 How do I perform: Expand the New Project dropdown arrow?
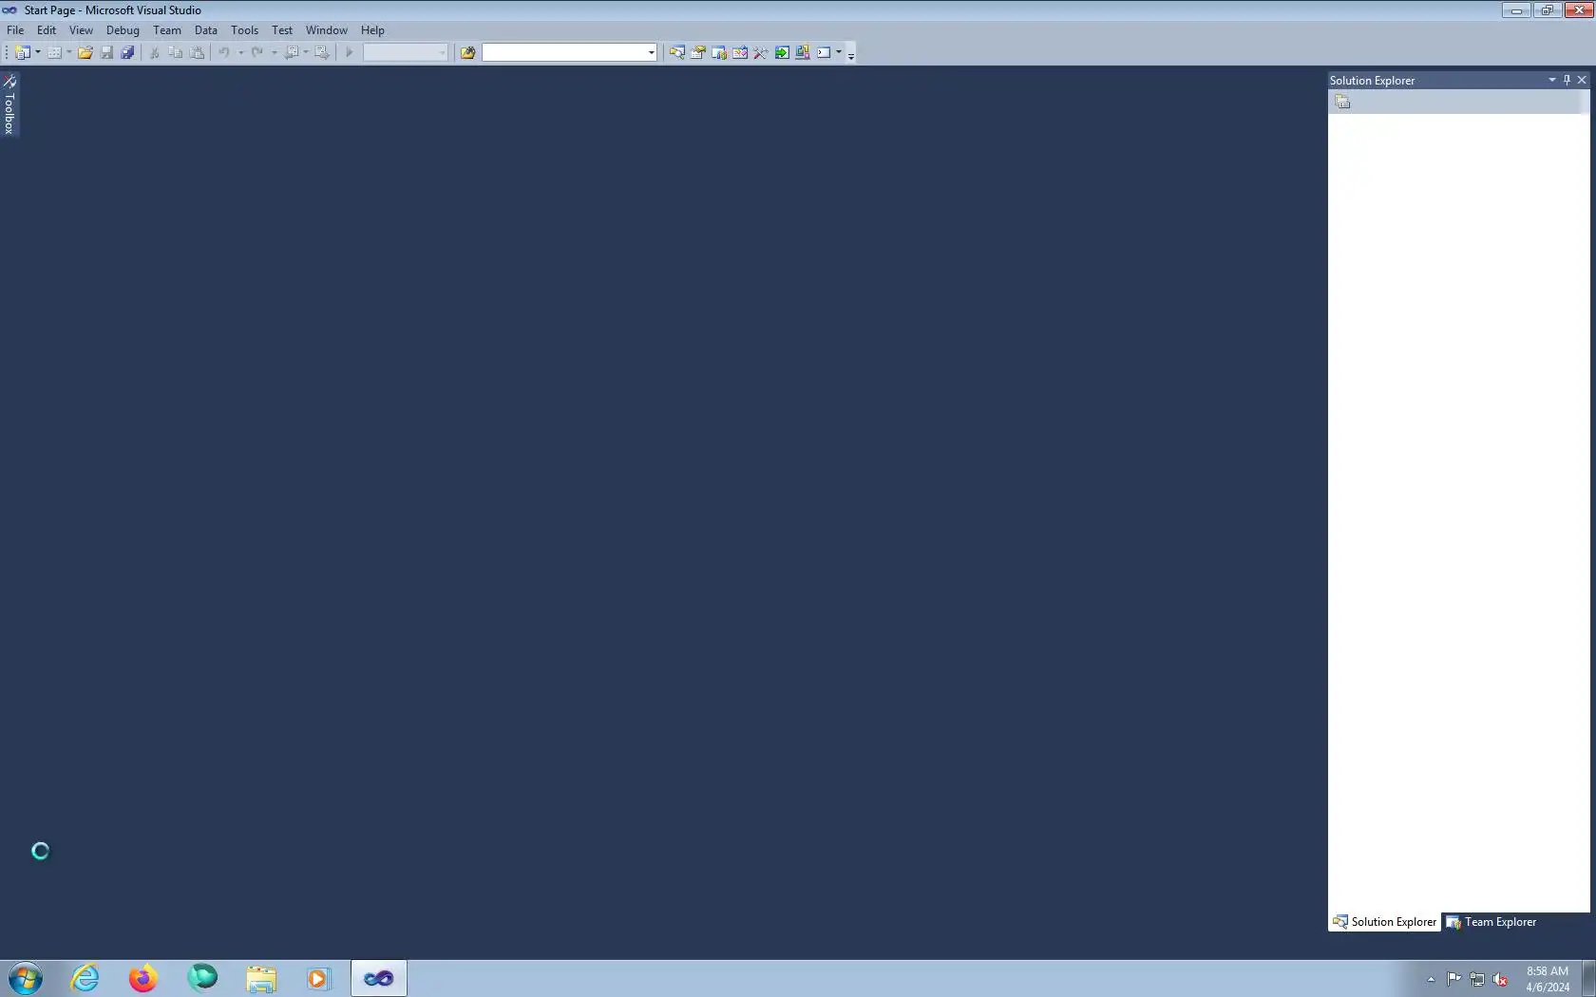tap(38, 53)
